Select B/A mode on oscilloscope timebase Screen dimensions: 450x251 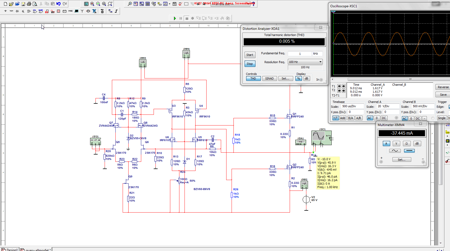coord(350,118)
